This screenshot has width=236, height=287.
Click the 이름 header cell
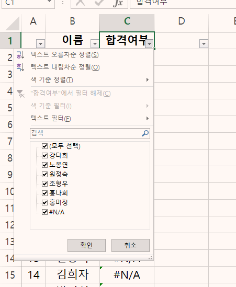pyautogui.click(x=72, y=40)
